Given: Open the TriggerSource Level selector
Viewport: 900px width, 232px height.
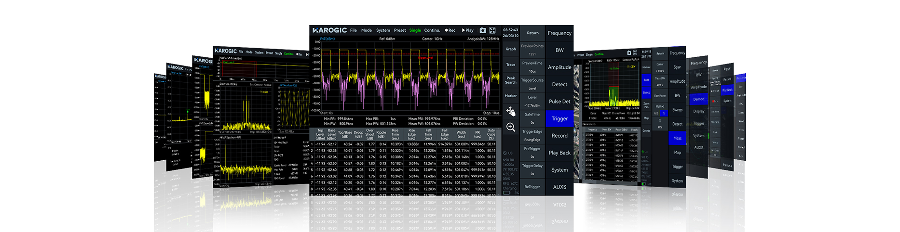Looking at the screenshot, I should click(x=532, y=84).
